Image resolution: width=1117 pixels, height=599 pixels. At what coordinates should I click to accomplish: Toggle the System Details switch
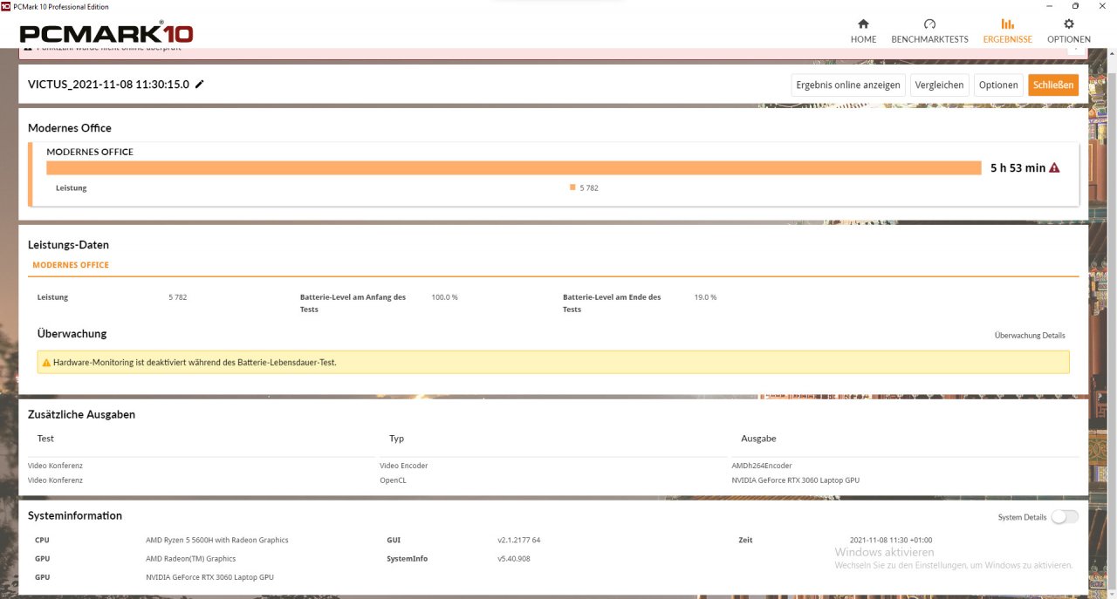pyautogui.click(x=1065, y=517)
